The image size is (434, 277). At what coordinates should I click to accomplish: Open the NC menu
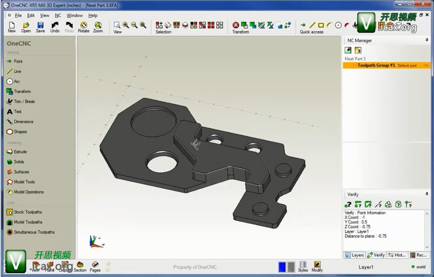(58, 15)
